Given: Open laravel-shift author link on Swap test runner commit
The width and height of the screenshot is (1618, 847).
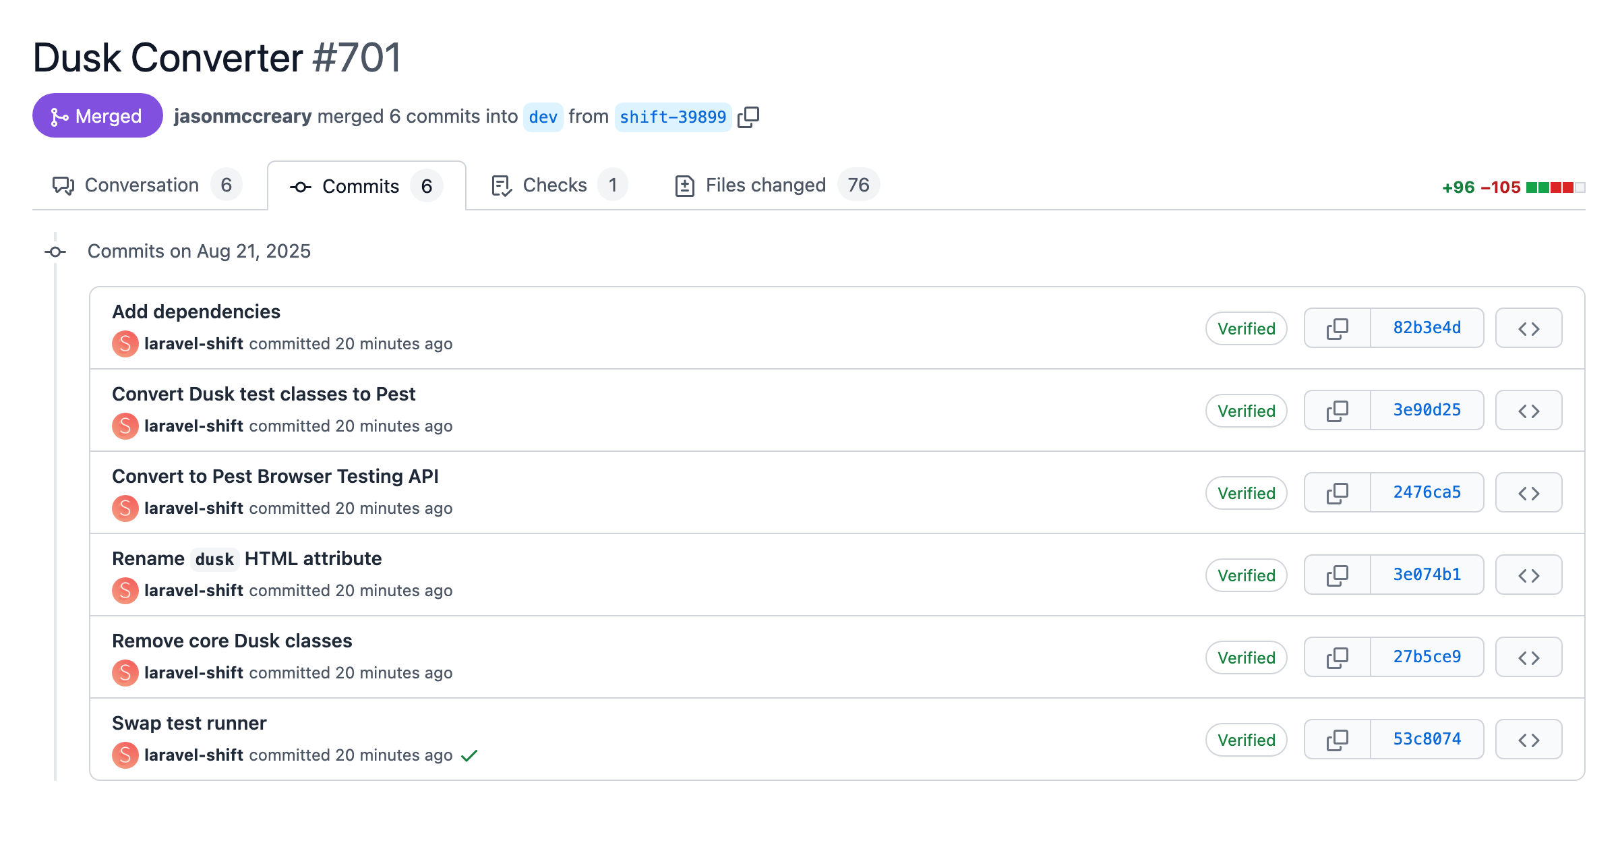Looking at the screenshot, I should [x=193, y=755].
